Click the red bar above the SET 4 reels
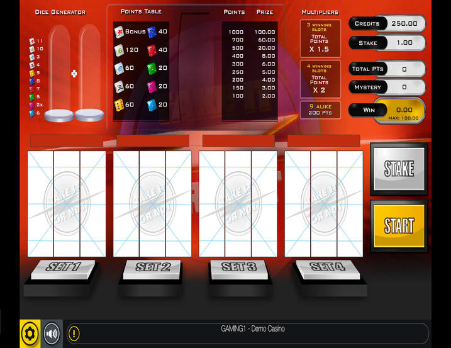 [x=323, y=141]
